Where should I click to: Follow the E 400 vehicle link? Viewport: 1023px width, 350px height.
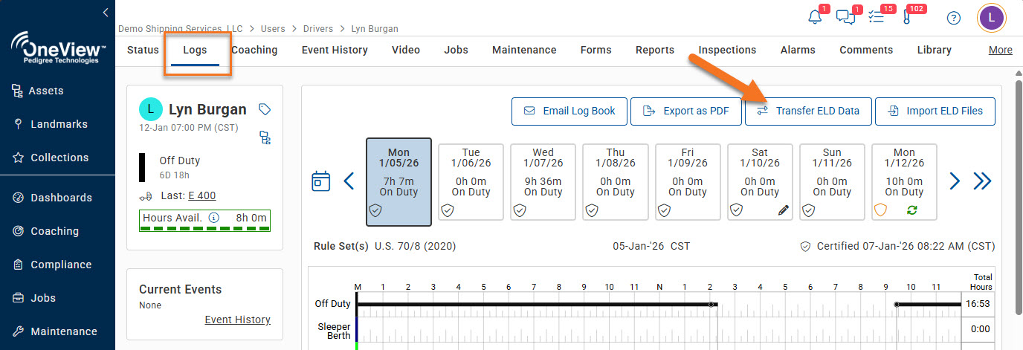(x=201, y=195)
